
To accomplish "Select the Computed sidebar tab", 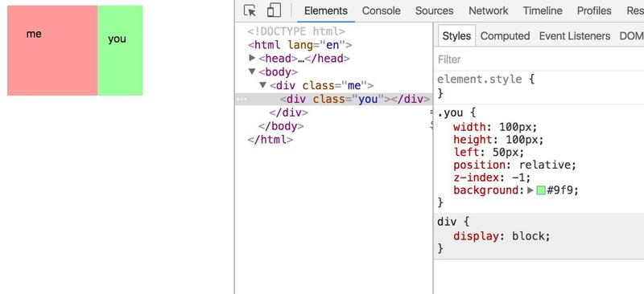I will [x=505, y=36].
